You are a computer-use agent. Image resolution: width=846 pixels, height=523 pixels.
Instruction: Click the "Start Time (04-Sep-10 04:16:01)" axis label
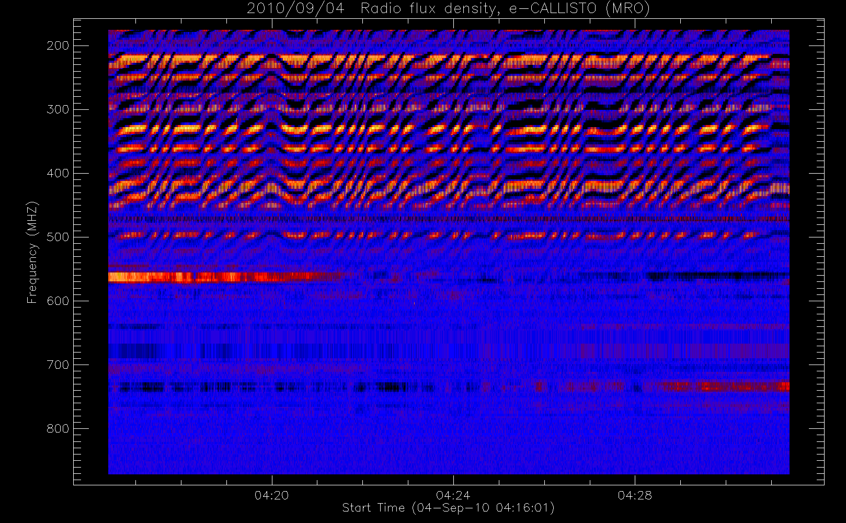pos(449,508)
